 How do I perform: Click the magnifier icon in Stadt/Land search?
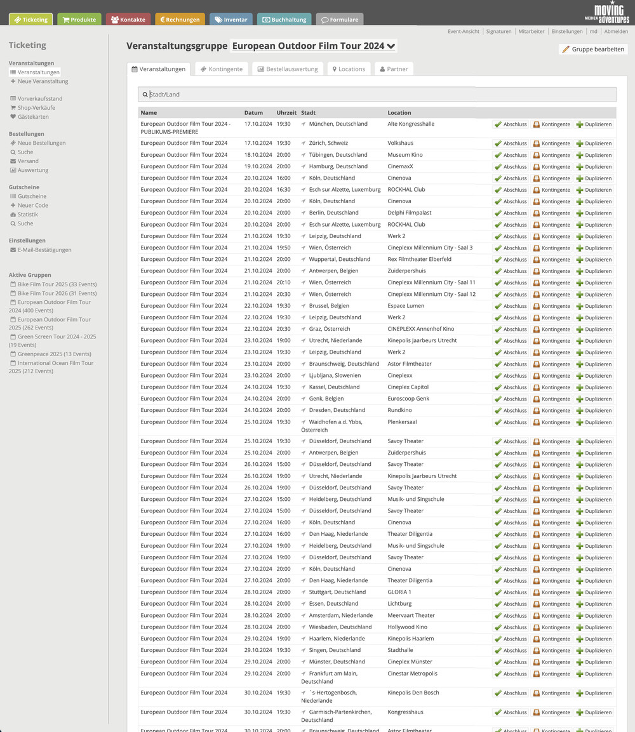tap(145, 95)
